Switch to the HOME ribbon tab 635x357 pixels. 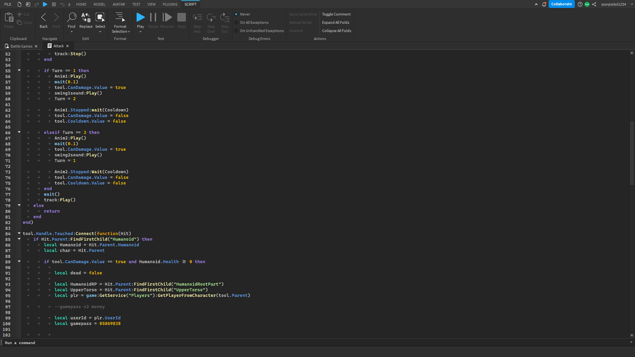[x=81, y=4]
